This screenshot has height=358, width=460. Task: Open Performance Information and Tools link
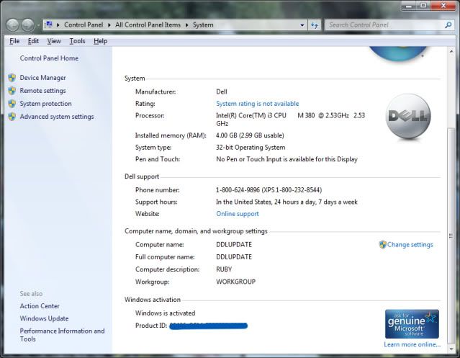[x=62, y=335]
